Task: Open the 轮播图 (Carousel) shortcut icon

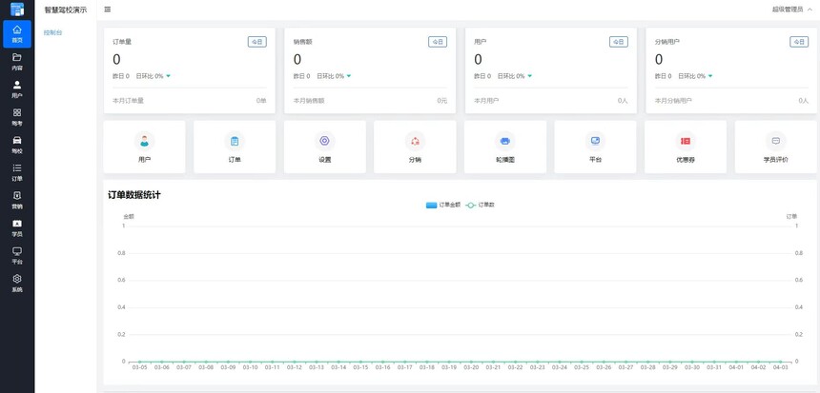Action: (505, 141)
